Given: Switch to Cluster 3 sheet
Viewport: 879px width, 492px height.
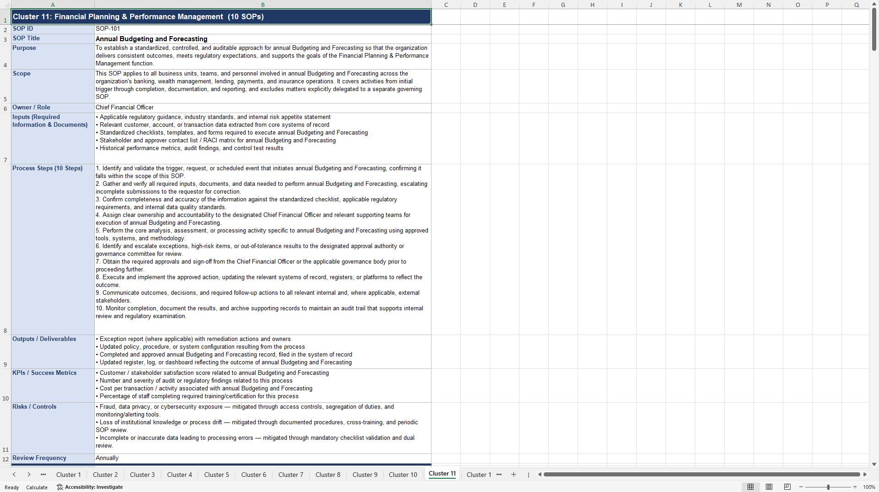Looking at the screenshot, I should [142, 475].
